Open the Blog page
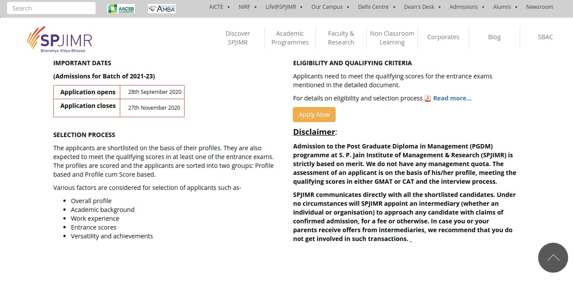This screenshot has height=282, width=573. pos(494,37)
